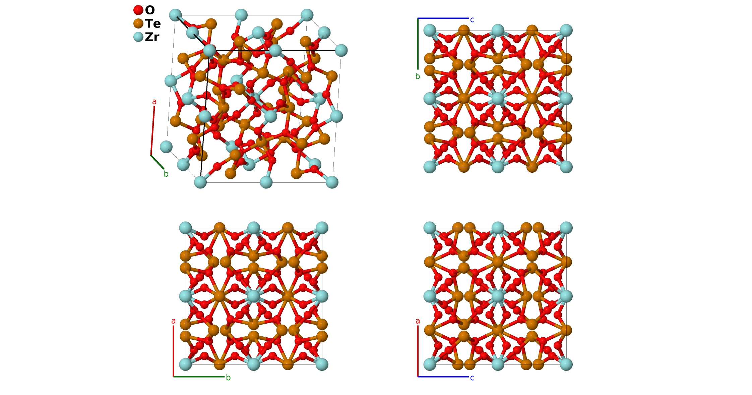Click green 'b' axis label in perspective view
752x395 pixels.
(166, 174)
